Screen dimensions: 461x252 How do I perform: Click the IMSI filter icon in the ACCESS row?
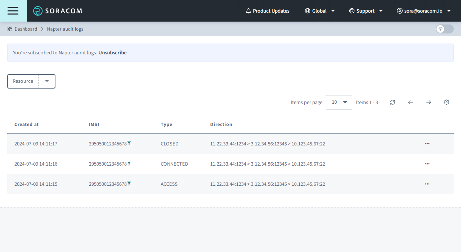(x=129, y=183)
